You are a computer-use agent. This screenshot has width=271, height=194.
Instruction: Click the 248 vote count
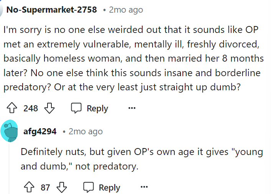(x=31, y=108)
